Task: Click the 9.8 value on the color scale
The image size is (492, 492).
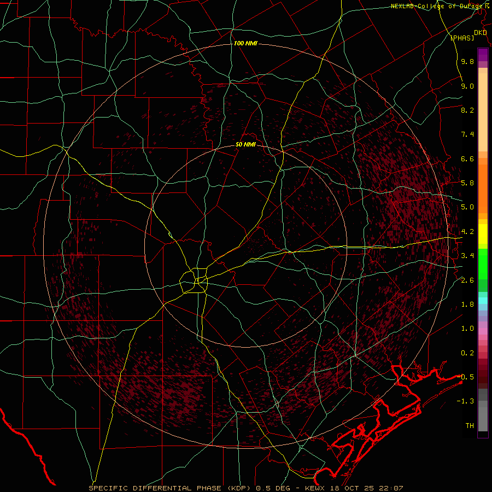Action: coord(467,61)
